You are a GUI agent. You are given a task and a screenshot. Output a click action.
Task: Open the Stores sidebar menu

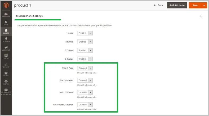[6, 74]
